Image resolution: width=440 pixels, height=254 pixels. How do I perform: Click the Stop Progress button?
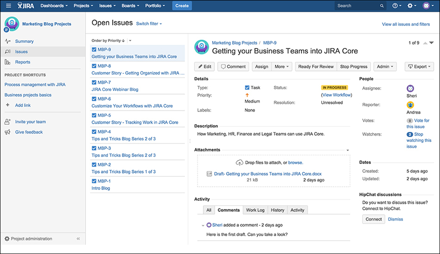coord(353,67)
